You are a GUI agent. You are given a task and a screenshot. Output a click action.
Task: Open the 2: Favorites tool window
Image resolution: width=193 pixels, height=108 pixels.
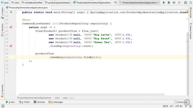(2, 91)
